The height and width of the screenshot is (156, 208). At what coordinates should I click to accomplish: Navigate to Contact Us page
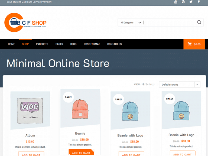[x=115, y=44]
